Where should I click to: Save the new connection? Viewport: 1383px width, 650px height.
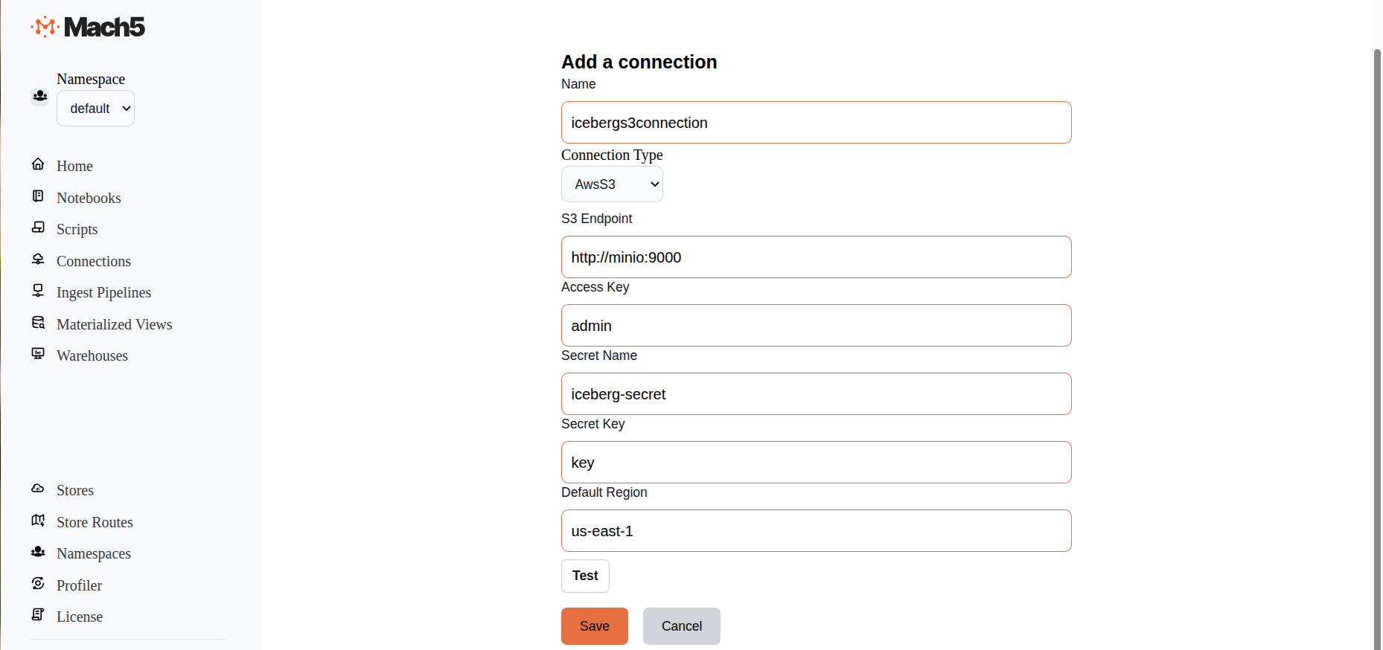[x=594, y=626]
